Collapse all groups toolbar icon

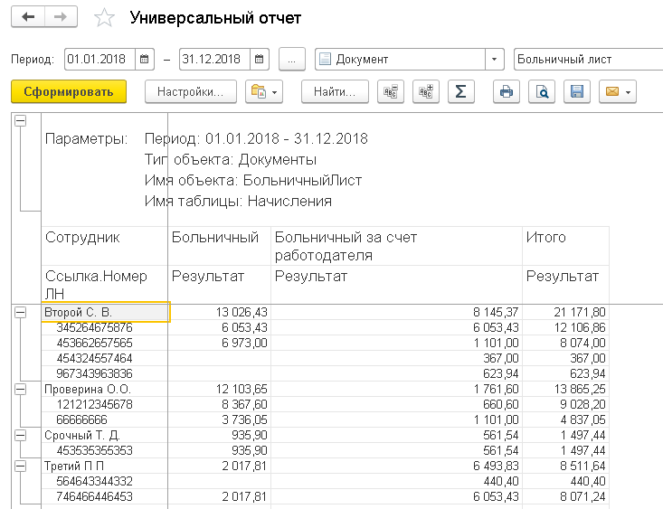[x=390, y=91]
